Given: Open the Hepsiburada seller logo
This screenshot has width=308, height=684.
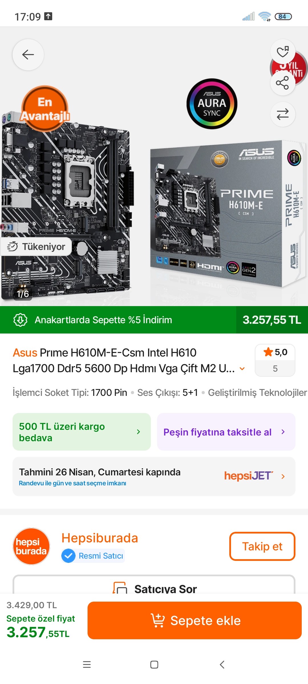Looking at the screenshot, I should pyautogui.click(x=31, y=546).
